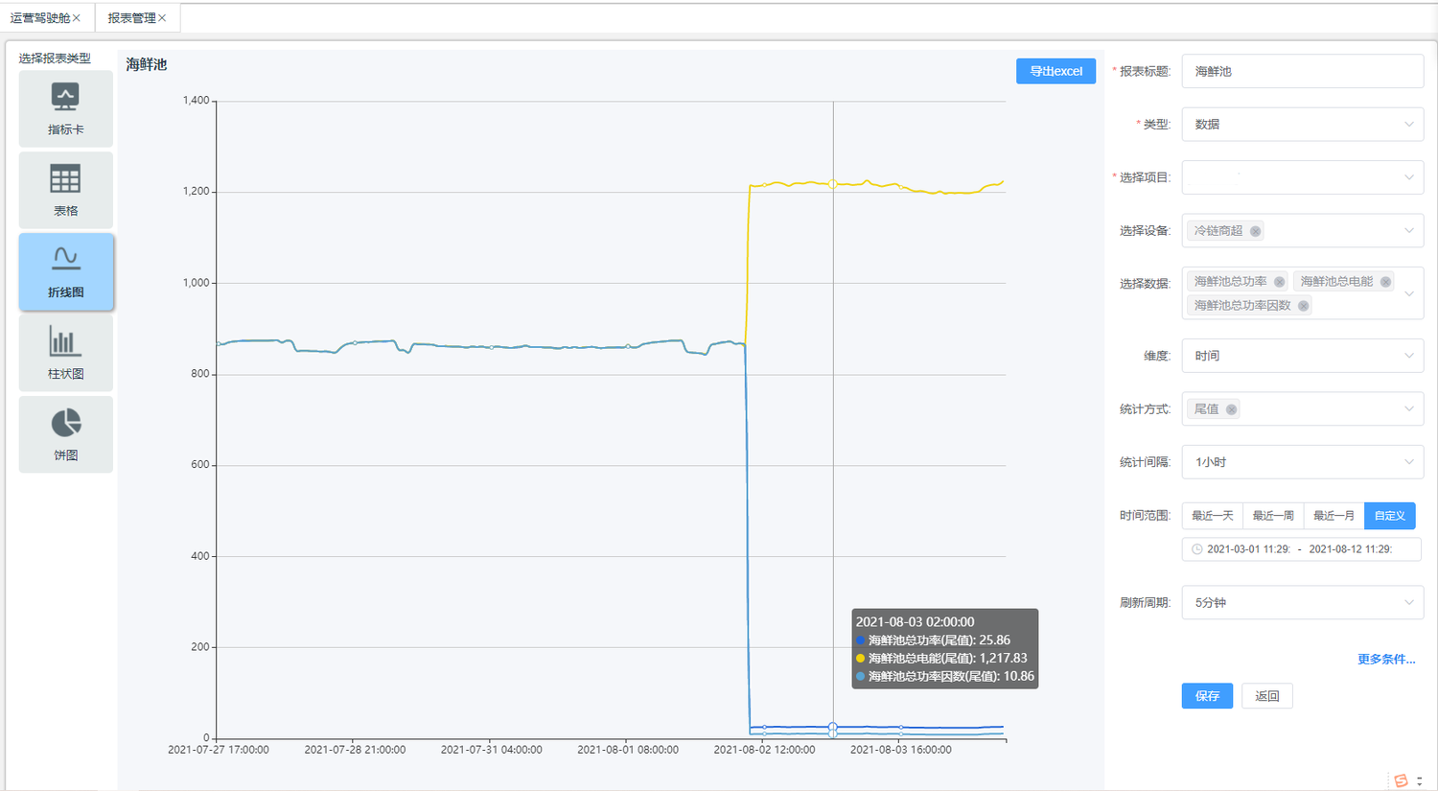This screenshot has height=791, width=1438.
Task: Open the 类型 dropdown
Action: pos(1302,125)
